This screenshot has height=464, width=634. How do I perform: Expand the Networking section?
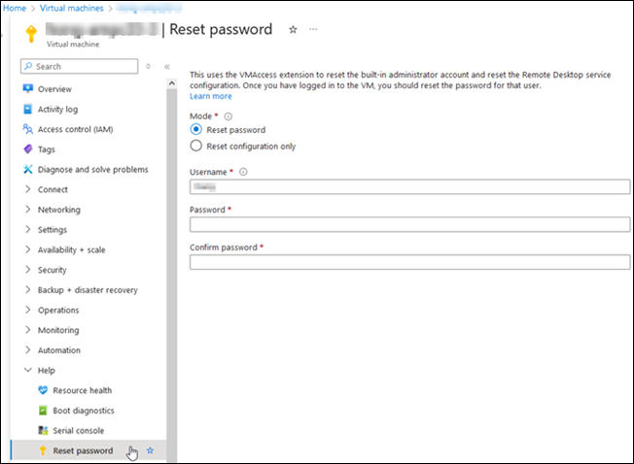click(x=27, y=210)
